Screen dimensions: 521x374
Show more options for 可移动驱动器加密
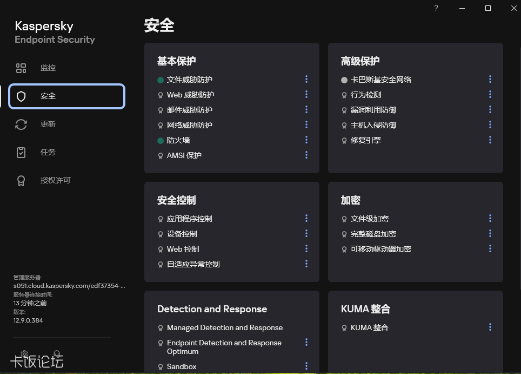pos(490,248)
